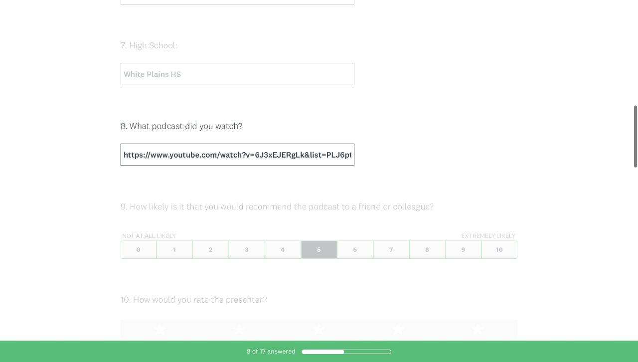Rate the presenter two stars
This screenshot has height=362, width=638.
(x=239, y=330)
